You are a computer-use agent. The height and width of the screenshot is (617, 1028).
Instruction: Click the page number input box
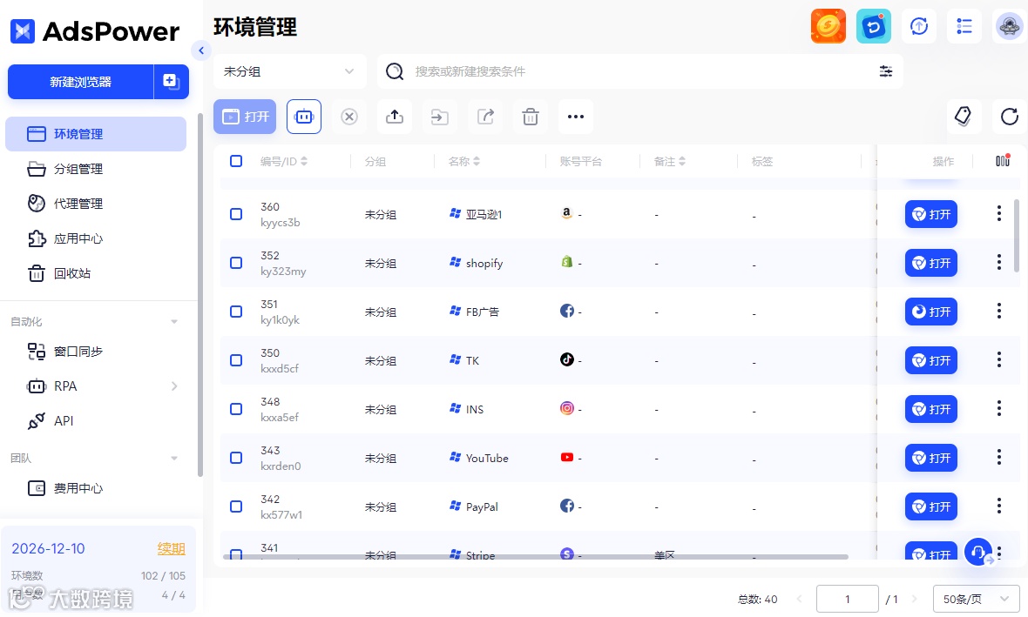[847, 599]
